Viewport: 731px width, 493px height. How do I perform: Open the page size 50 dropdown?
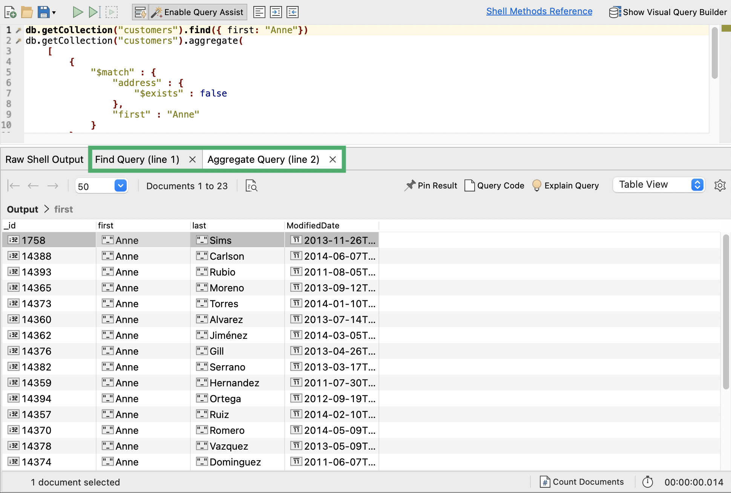(120, 186)
